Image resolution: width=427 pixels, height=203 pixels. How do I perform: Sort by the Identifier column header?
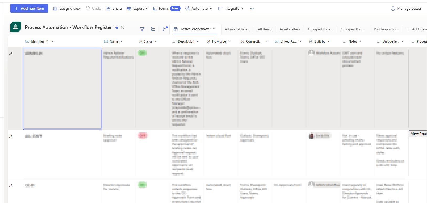(37, 41)
